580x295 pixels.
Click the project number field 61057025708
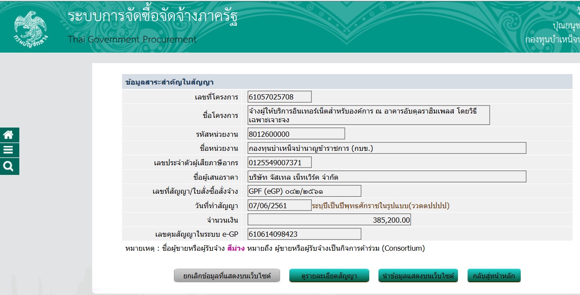click(279, 96)
